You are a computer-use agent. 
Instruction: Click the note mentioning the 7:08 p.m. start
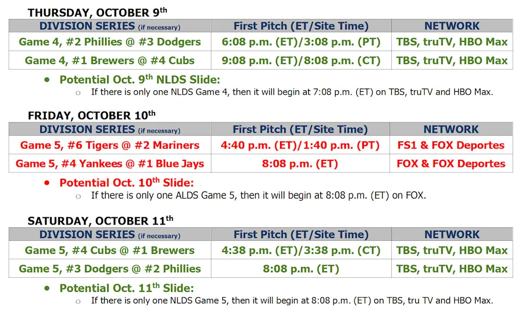click(x=292, y=92)
